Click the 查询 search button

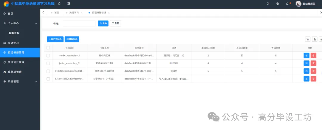[103, 24]
